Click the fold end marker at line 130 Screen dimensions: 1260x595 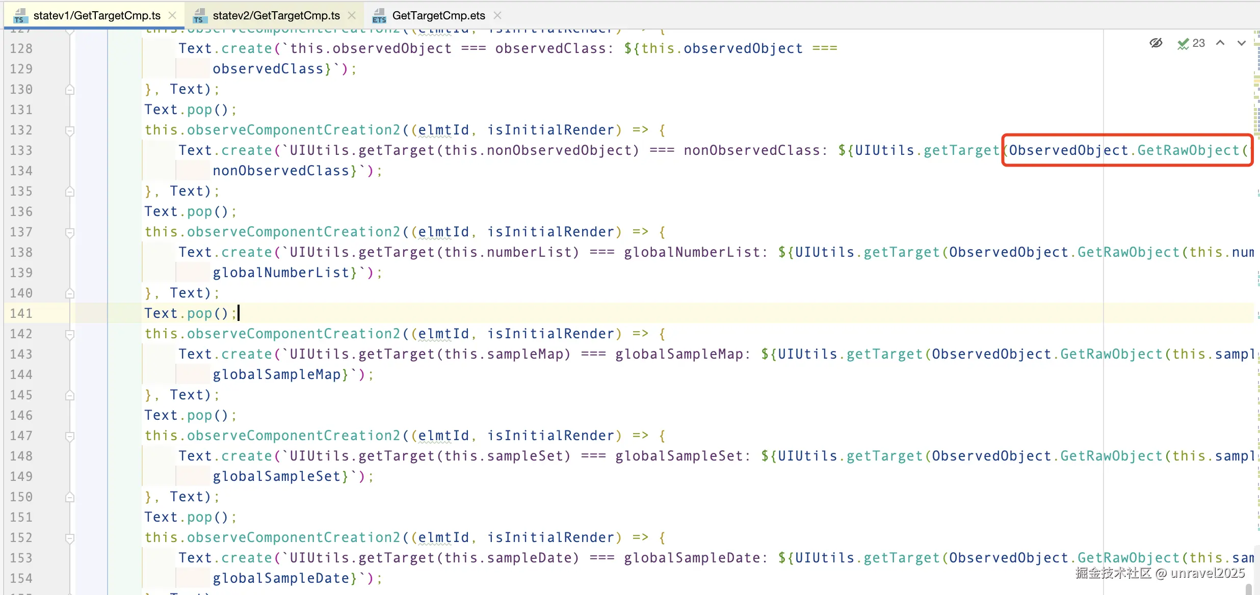pyautogui.click(x=70, y=90)
